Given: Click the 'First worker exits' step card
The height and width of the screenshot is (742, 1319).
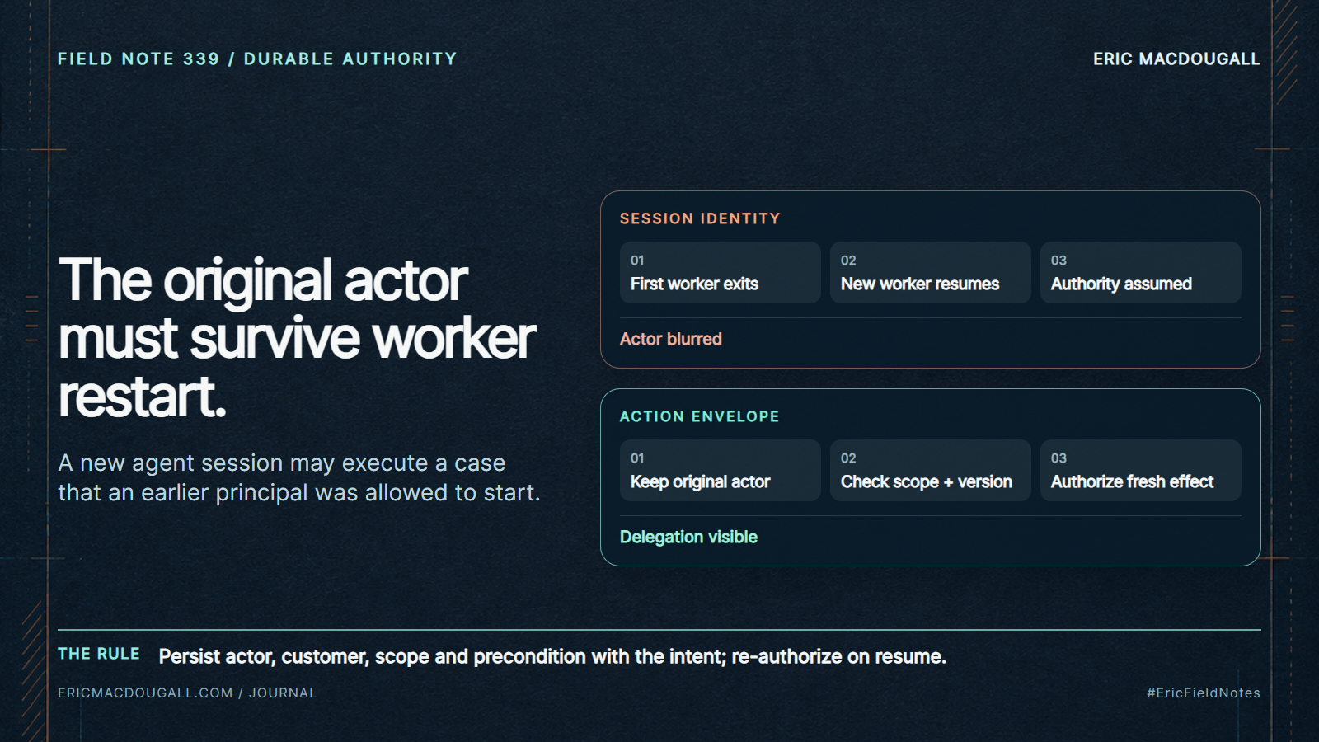Looking at the screenshot, I should [720, 272].
